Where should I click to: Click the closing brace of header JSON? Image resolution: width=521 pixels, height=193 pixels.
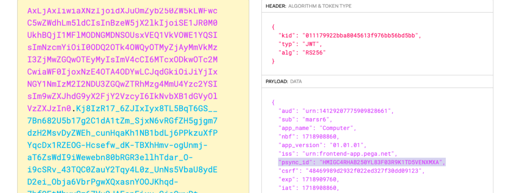pos(273,61)
